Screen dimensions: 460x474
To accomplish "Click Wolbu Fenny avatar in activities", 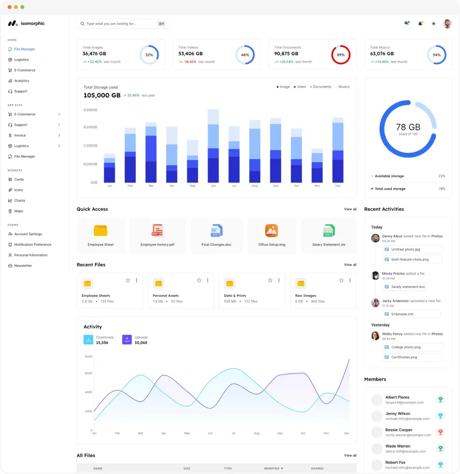I will click(x=376, y=336).
